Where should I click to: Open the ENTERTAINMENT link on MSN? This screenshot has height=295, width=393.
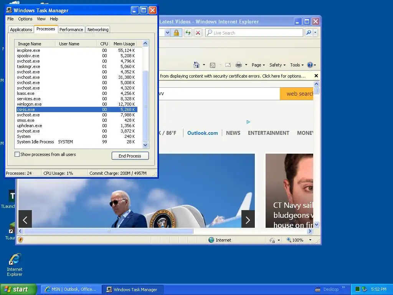pos(268,133)
